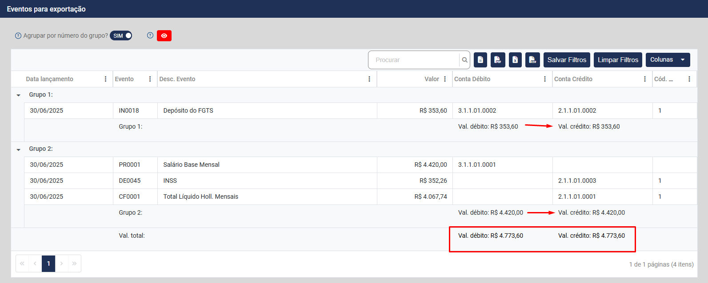Select 'Depósito do FGTS' description cell
Viewport: 708px width, 283px height.
coord(267,110)
